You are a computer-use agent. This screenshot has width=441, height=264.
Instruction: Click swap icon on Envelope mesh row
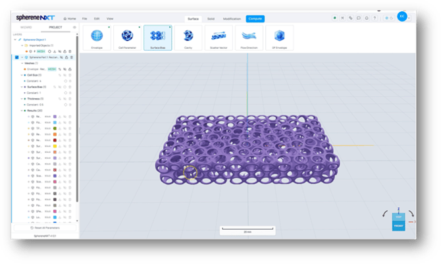[60, 69]
